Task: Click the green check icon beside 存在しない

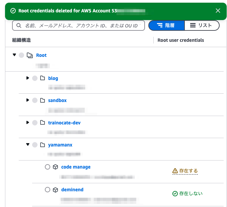Action: click(x=175, y=194)
